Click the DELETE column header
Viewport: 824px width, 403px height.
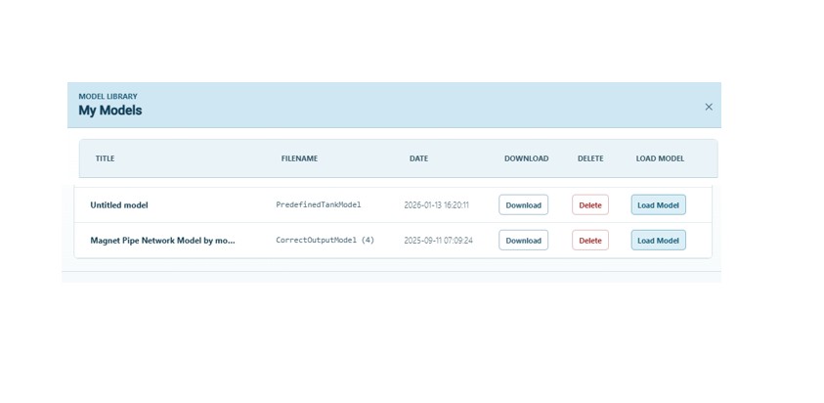pyautogui.click(x=590, y=158)
